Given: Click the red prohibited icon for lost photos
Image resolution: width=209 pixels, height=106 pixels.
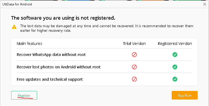Looking at the screenshot, I should (134, 67).
